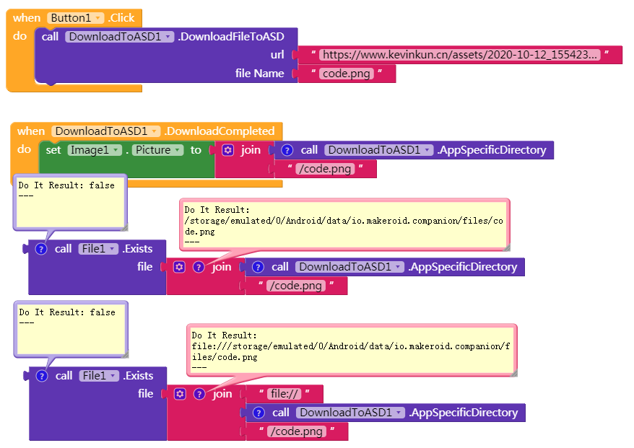The width and height of the screenshot is (634, 448).
Task: Toggle the join comment icon in the File1.Exists block without file://
Action: click(198, 267)
